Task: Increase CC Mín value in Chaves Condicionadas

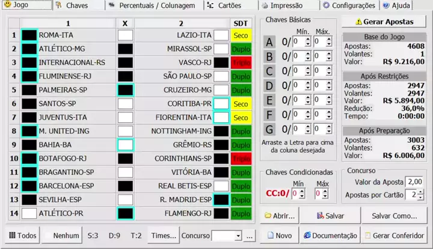Action: tap(302, 191)
